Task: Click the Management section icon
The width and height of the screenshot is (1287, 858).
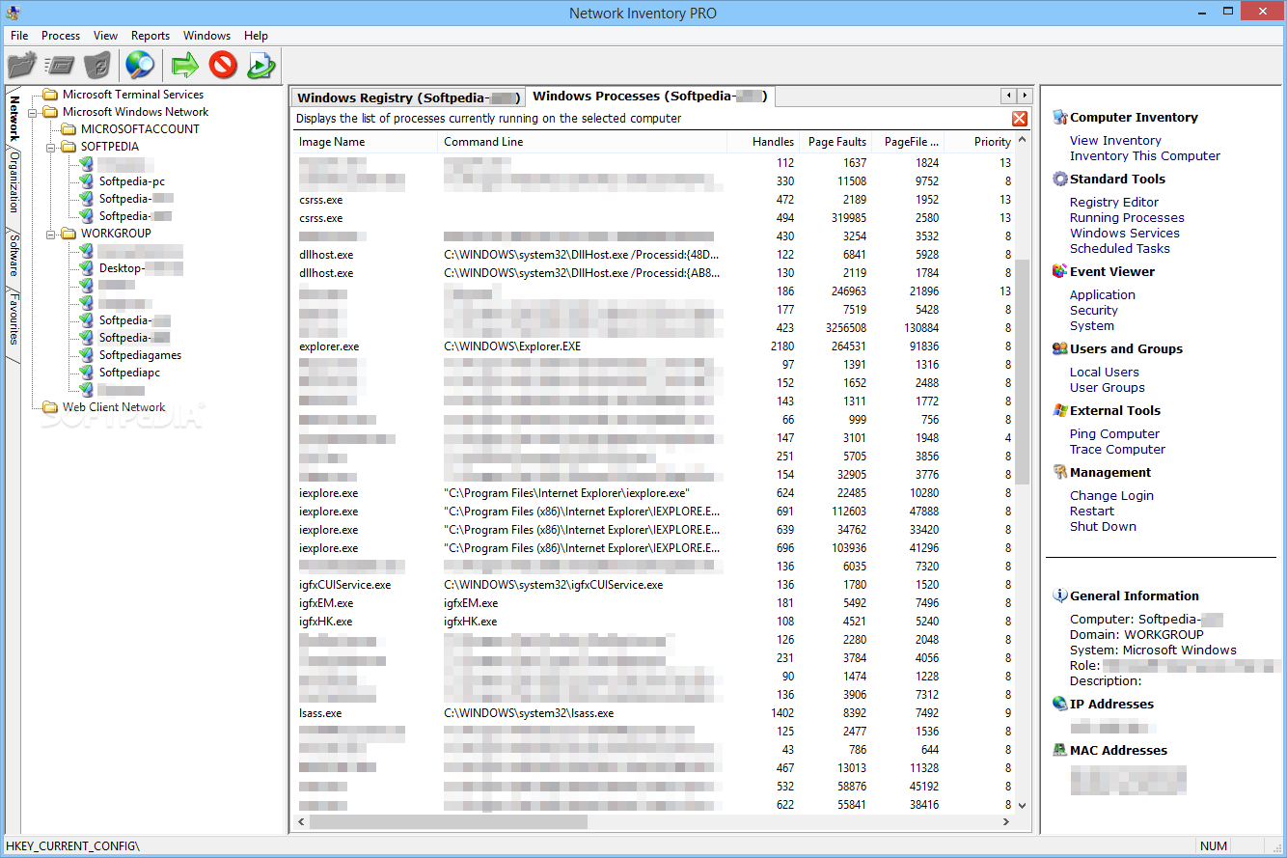Action: point(1060,473)
